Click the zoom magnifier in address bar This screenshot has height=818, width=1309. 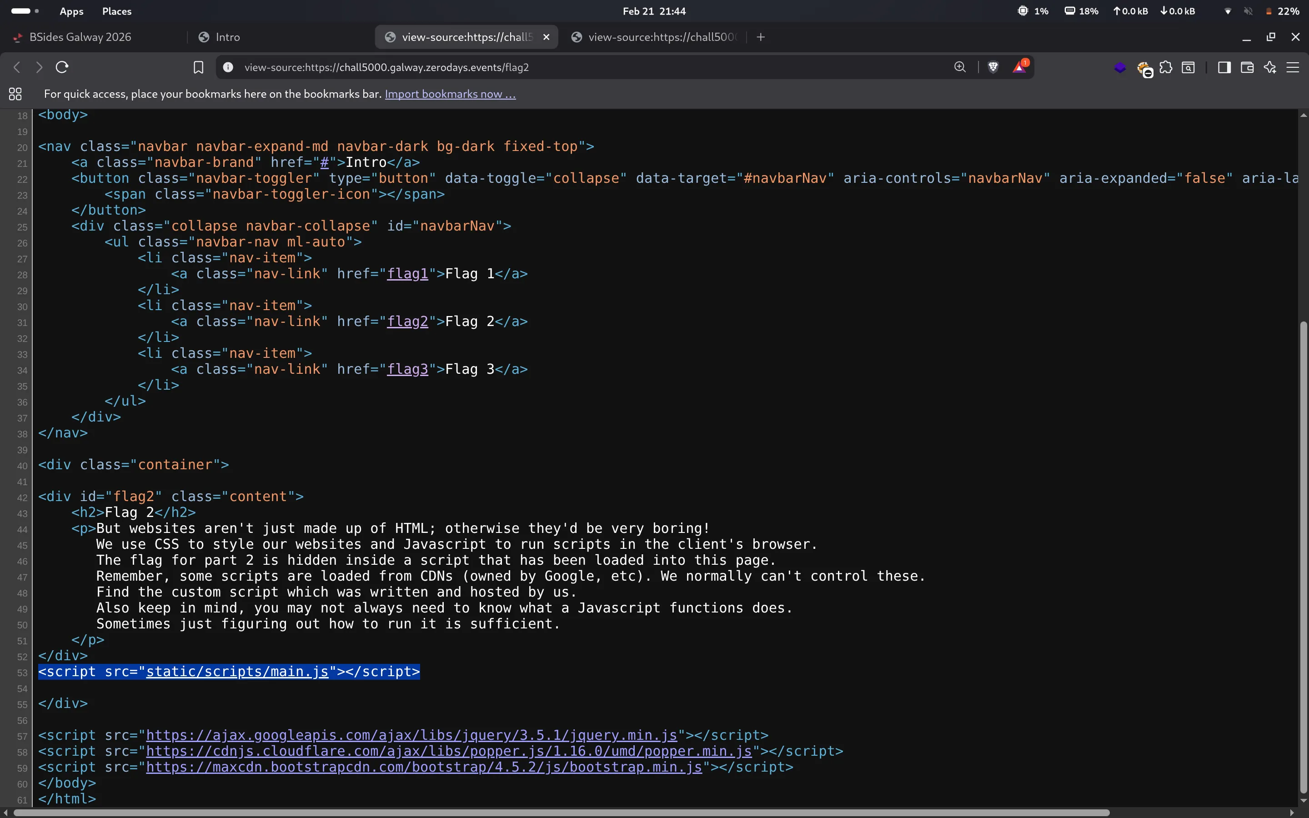point(959,67)
